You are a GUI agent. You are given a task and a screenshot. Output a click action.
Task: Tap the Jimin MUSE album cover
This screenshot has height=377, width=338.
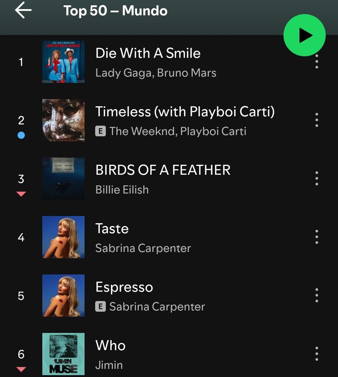pyautogui.click(x=63, y=354)
